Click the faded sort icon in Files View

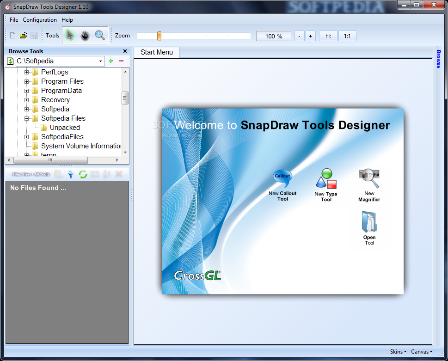point(107,174)
